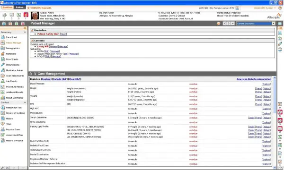Screen dimensions: 284x170
Task: Open Flow Sheets in the sidebar
Action: point(12,59)
